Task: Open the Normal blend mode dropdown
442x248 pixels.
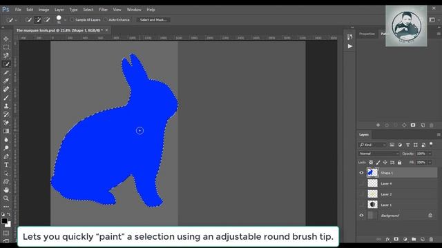Action: coord(379,154)
